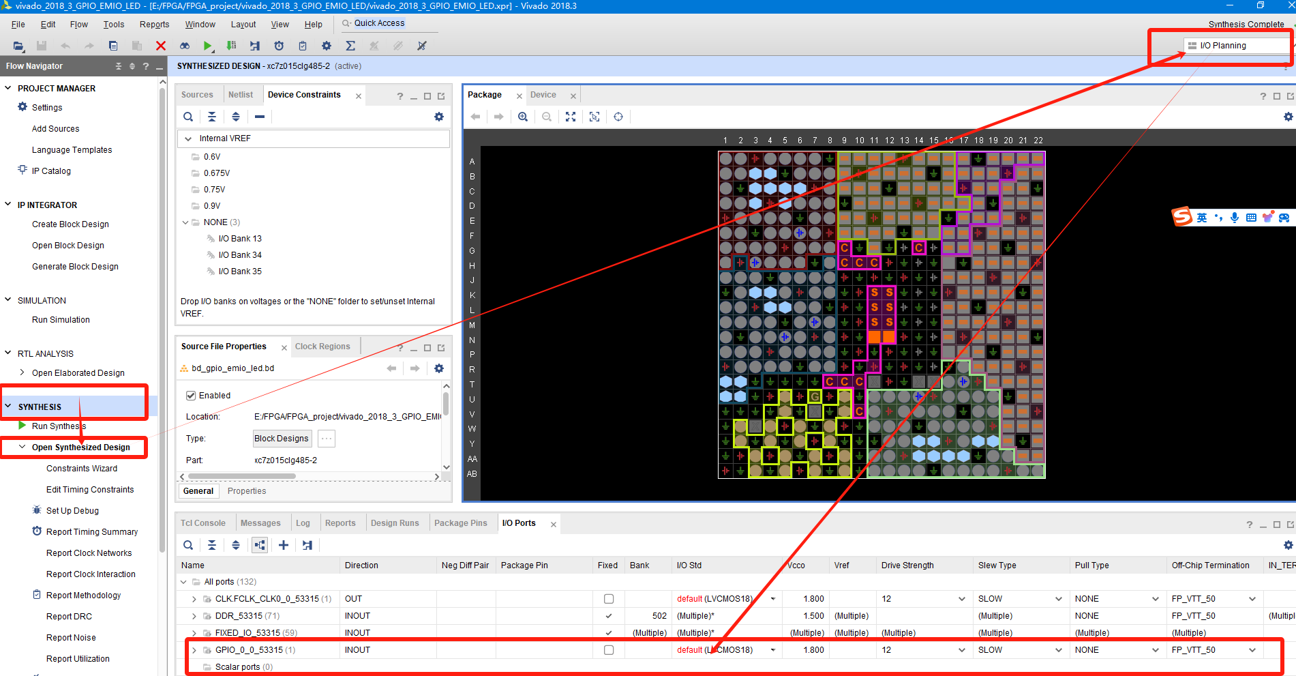Image resolution: width=1296 pixels, height=676 pixels.
Task: Open Constraints Wizard
Action: [82, 469]
